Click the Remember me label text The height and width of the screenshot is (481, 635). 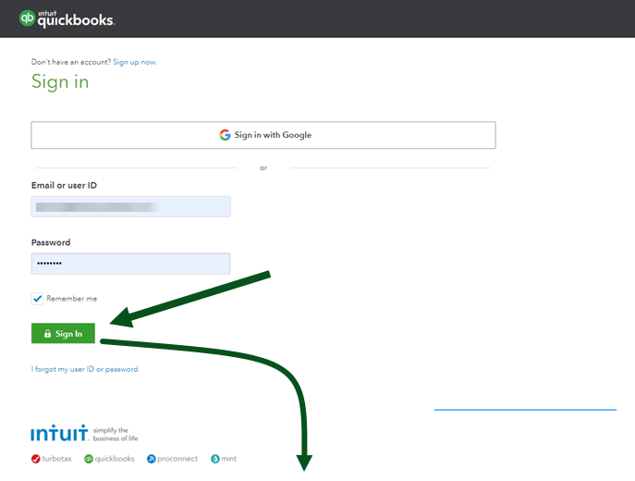[72, 299]
